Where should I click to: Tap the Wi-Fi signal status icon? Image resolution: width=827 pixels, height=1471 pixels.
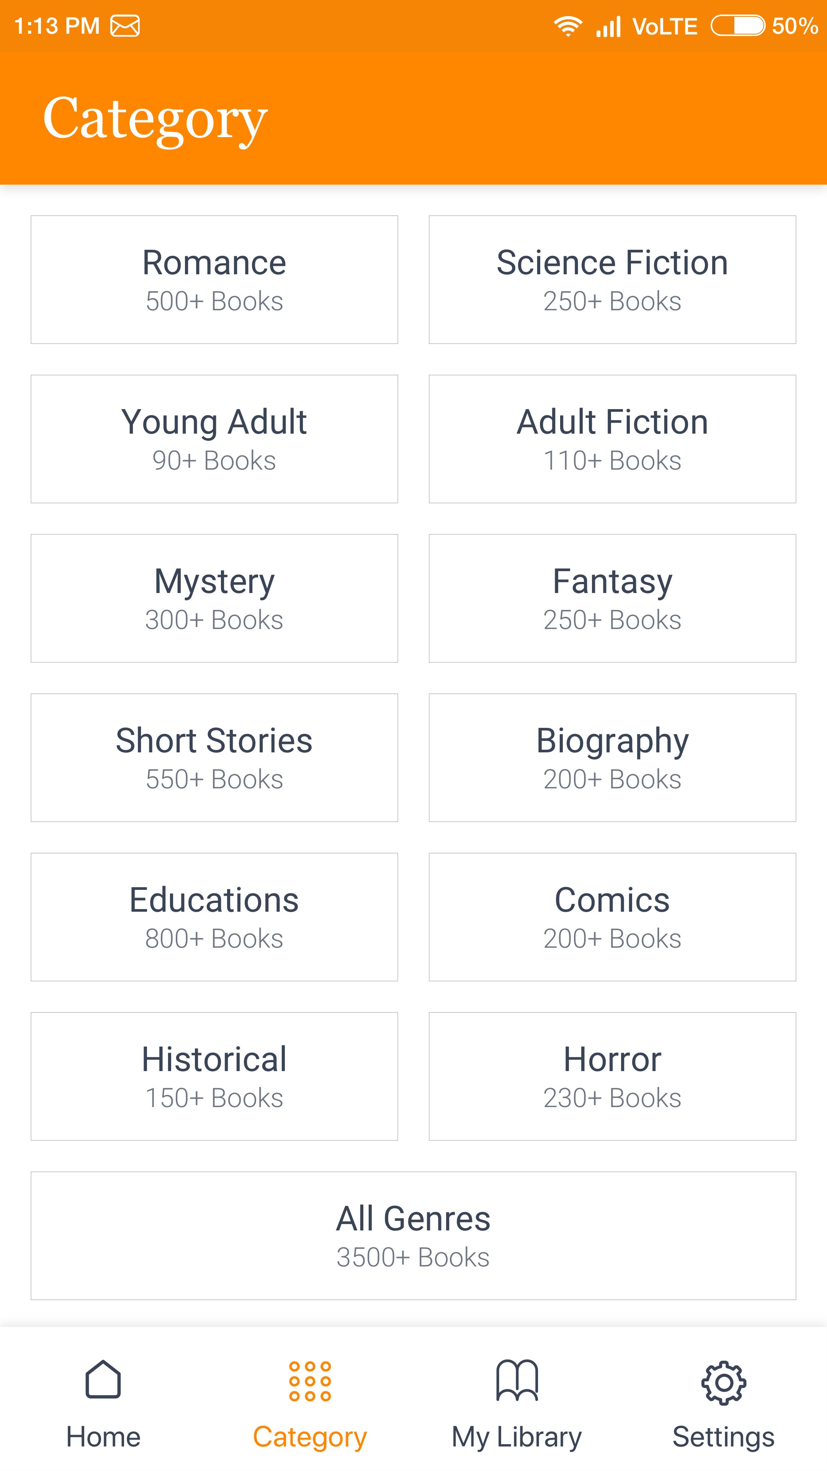click(x=567, y=26)
